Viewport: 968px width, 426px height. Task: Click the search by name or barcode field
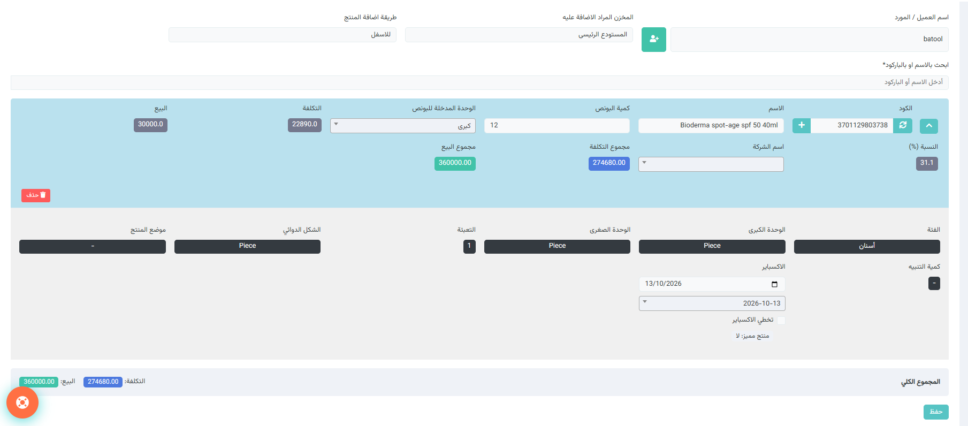[x=479, y=82]
